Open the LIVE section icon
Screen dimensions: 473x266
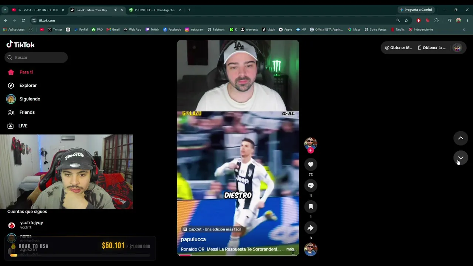pos(11,126)
